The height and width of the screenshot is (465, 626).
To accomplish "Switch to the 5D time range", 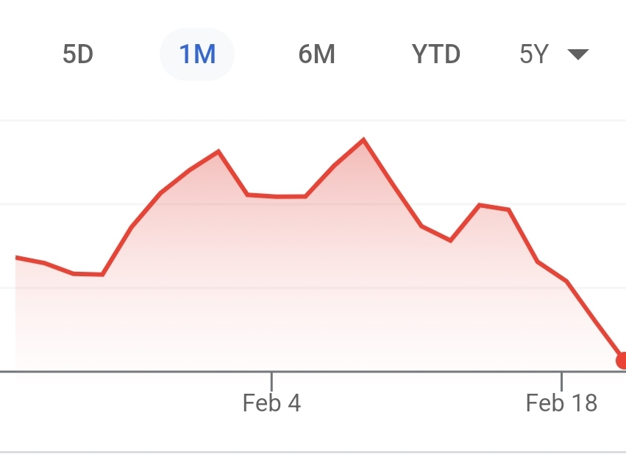I will coord(78,54).
